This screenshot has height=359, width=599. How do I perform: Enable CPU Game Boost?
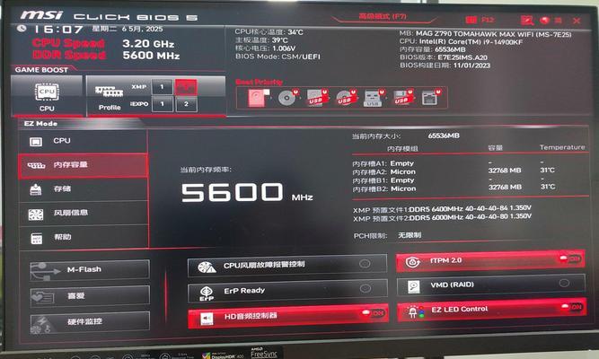coord(47,95)
